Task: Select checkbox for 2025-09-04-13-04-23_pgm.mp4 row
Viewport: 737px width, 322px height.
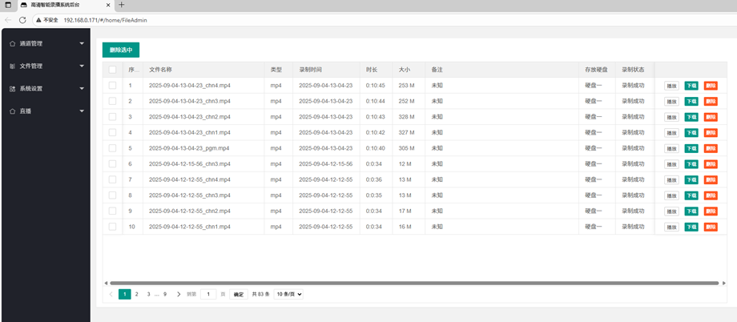Action: [x=112, y=148]
